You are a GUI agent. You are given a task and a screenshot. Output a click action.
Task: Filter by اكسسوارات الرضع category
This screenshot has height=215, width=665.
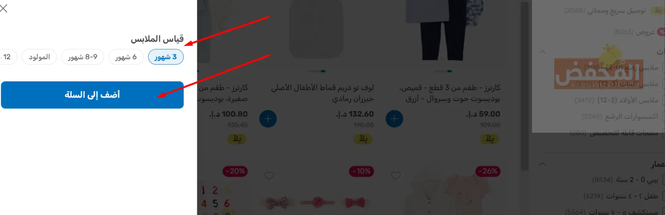point(620,116)
